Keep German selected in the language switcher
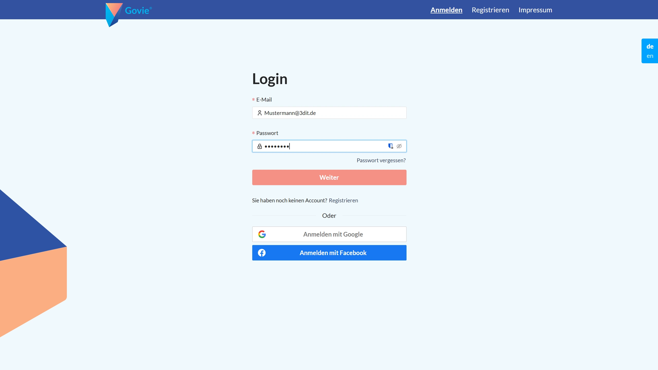Viewport: 658px width, 370px height. coord(650,46)
